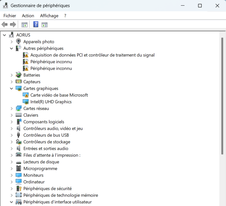The height and width of the screenshot is (206, 226).
Task: Click the Périphériques de sécurité key icon
Action: (x=18, y=188)
